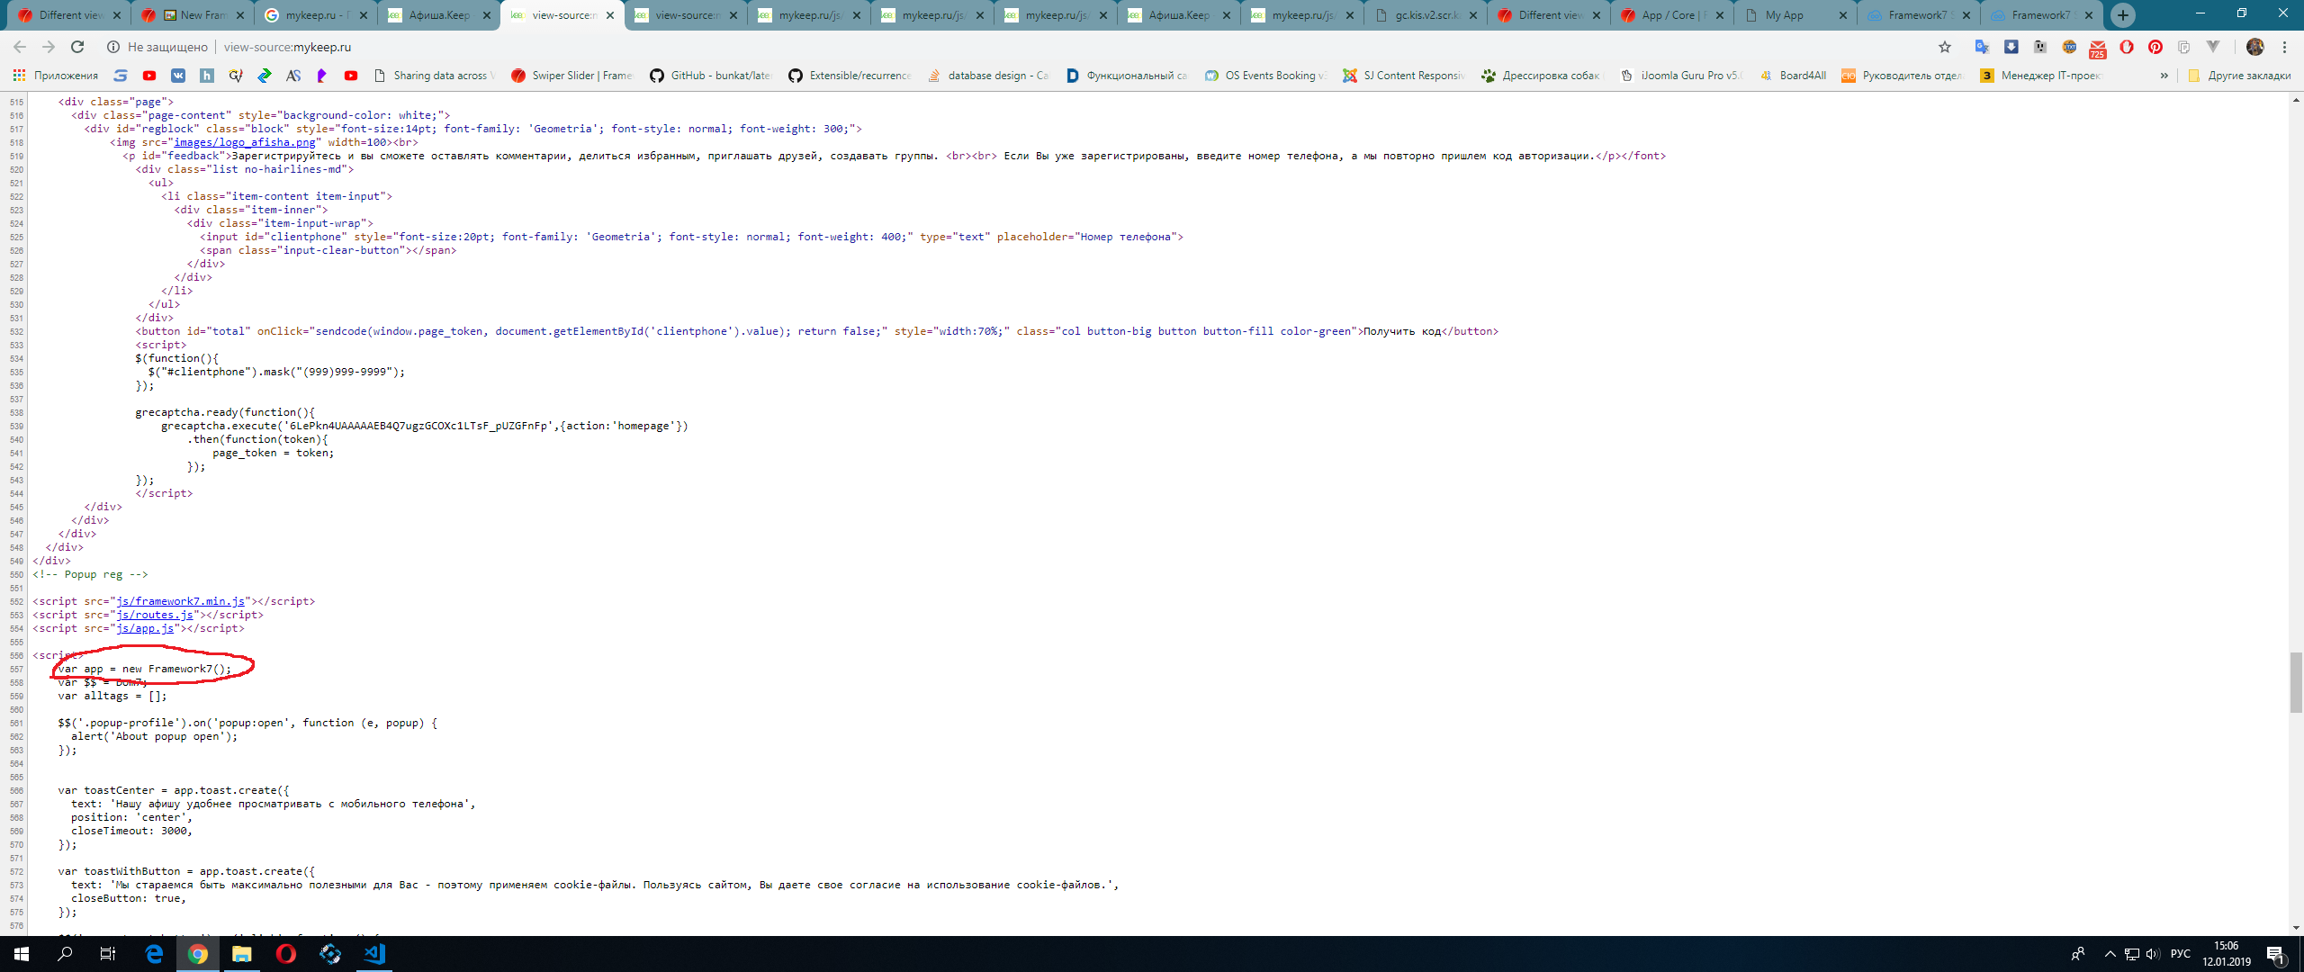Close the 'Афиша.Keep' tab next to mykeep.ru
2304x972 pixels.
pos(487,15)
